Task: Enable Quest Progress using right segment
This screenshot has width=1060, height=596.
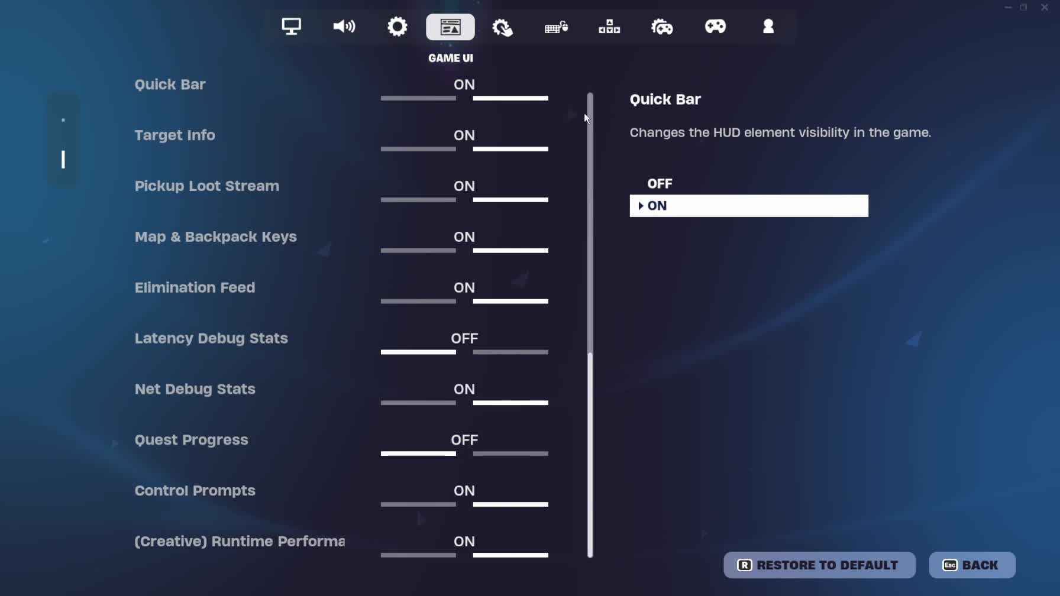Action: pos(510,454)
